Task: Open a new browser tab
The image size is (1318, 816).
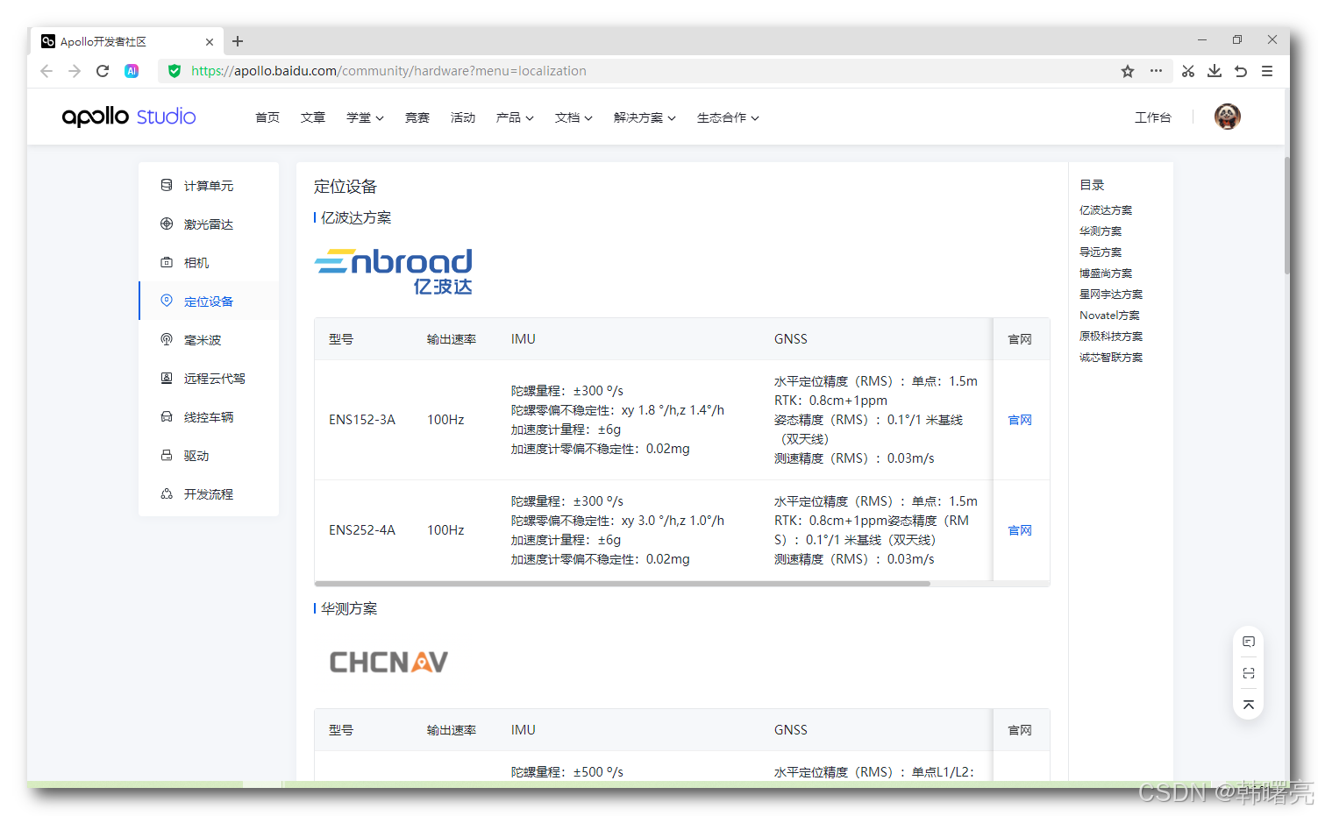Action: (x=238, y=41)
